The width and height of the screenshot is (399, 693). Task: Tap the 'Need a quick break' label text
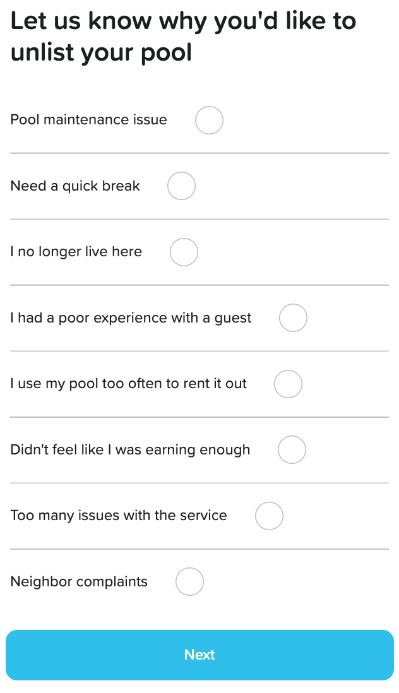(75, 186)
